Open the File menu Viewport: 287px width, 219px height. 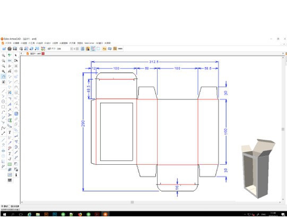coord(8,43)
